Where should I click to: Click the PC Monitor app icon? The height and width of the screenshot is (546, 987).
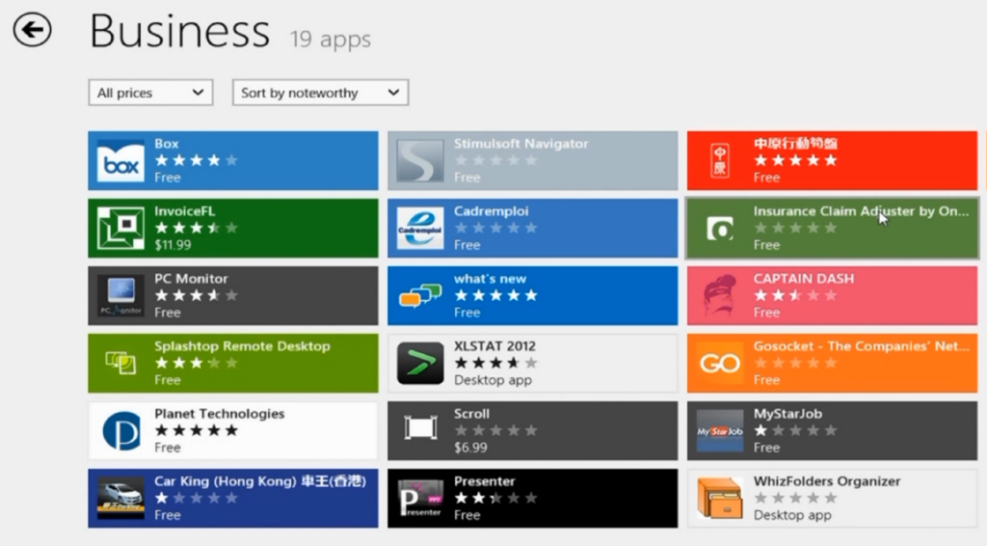120,295
